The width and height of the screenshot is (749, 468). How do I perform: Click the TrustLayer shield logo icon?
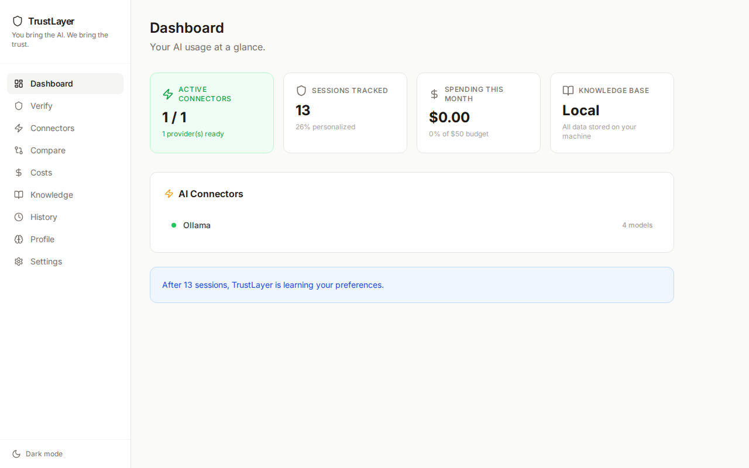pos(18,21)
